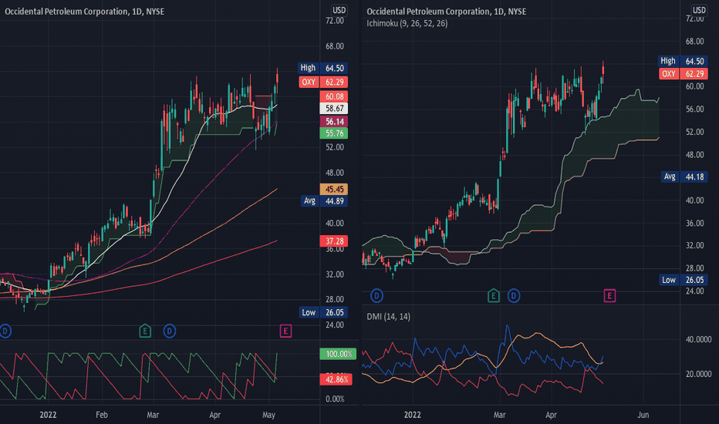Click the Mar label on right time axis

click(499, 415)
